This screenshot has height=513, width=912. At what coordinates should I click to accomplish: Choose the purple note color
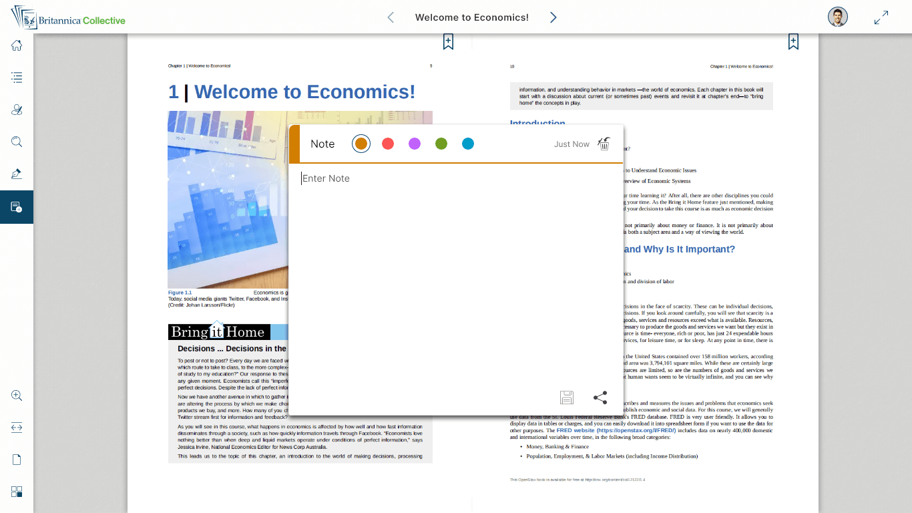point(415,144)
